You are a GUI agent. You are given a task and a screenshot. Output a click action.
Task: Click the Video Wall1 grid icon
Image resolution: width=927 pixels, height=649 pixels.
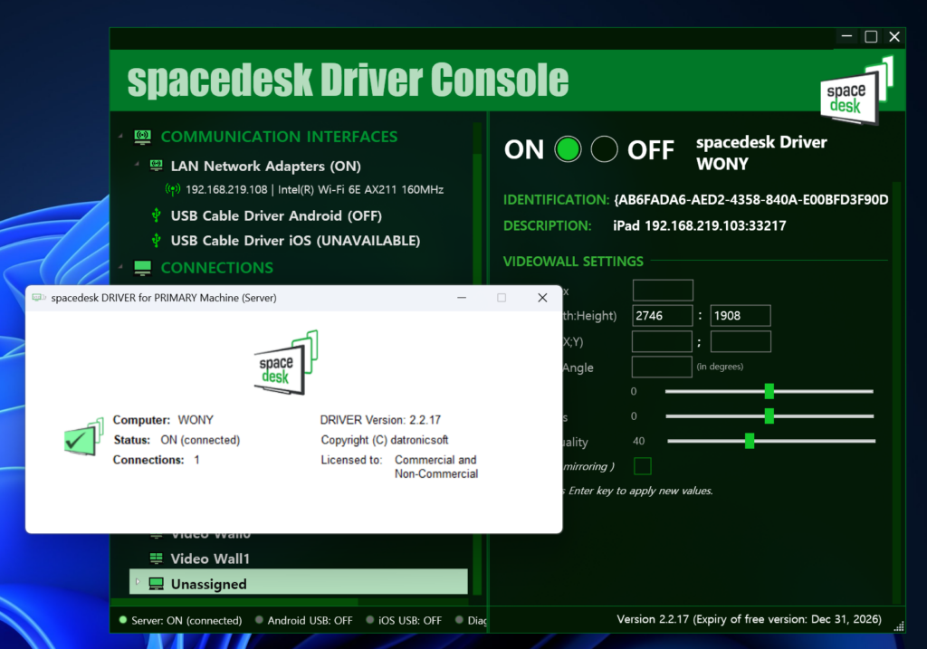tap(156, 558)
